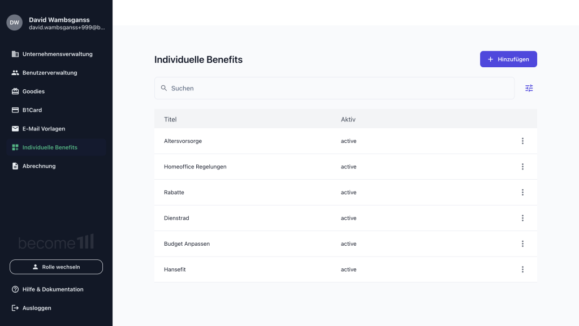Open the filter settings icon beside search
579x326 pixels.
click(x=529, y=88)
